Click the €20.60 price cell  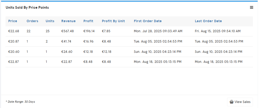[x=14, y=52]
